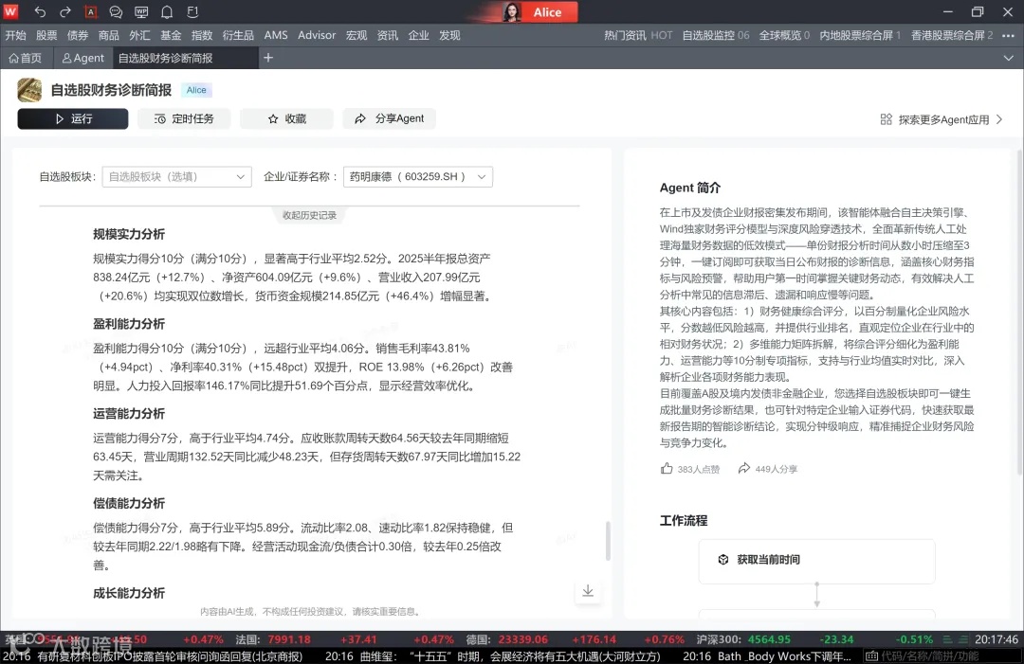Click the 449人分享 share icon
1024x664 pixels.
coord(744,468)
